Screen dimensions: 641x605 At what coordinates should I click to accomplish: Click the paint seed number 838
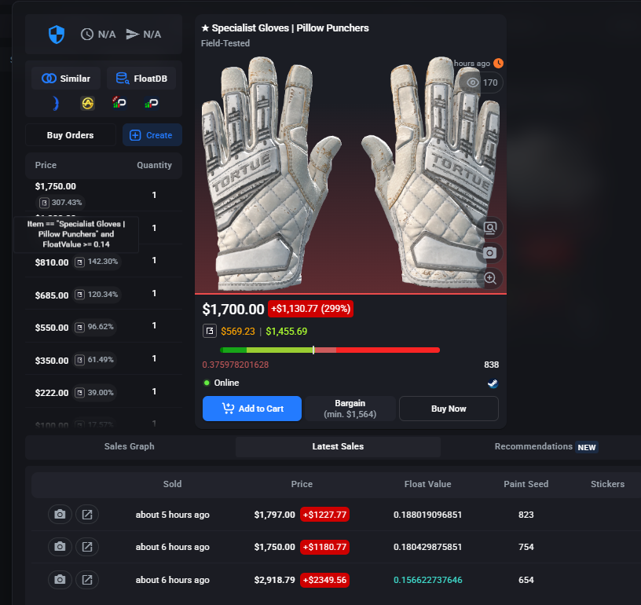(x=492, y=365)
